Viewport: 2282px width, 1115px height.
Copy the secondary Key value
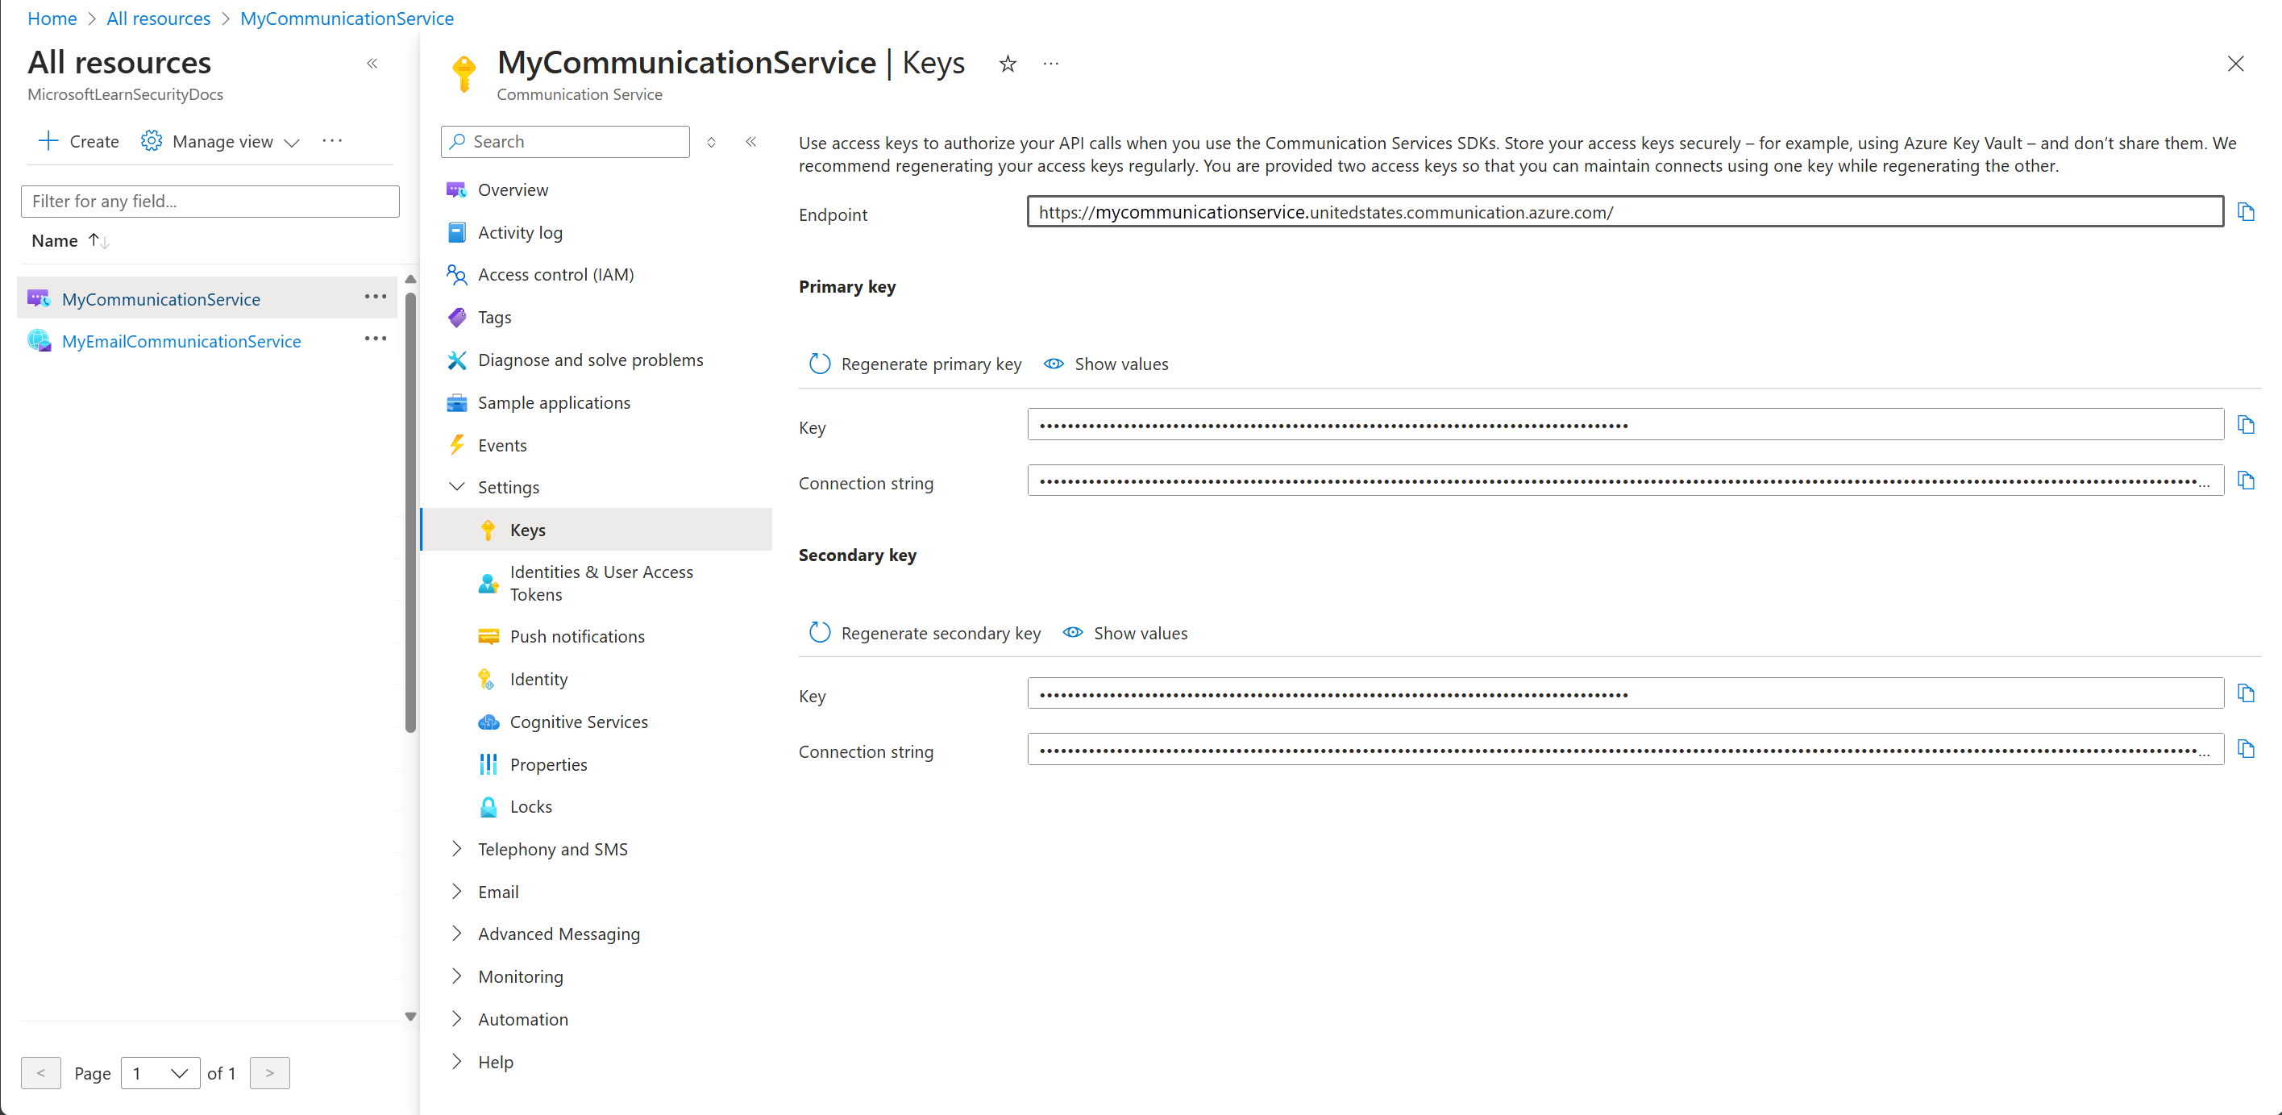click(2245, 693)
